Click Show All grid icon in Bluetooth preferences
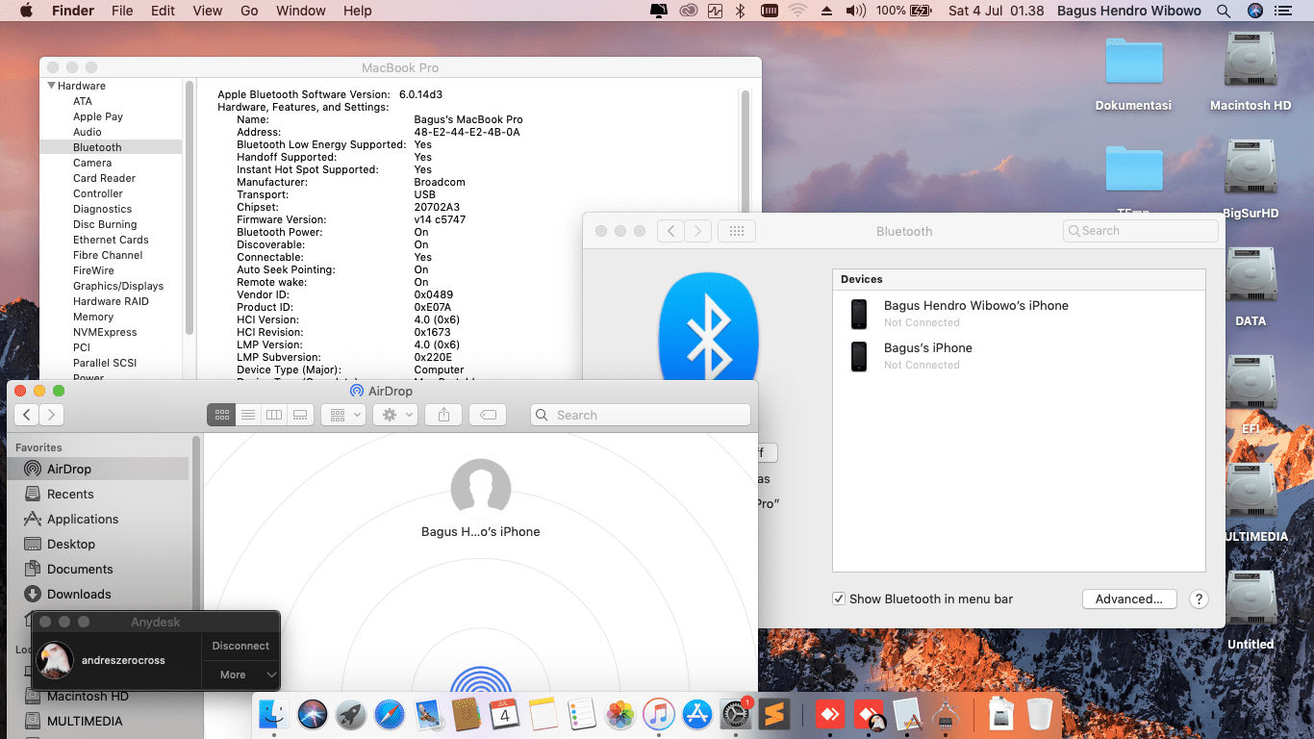 [x=737, y=231]
